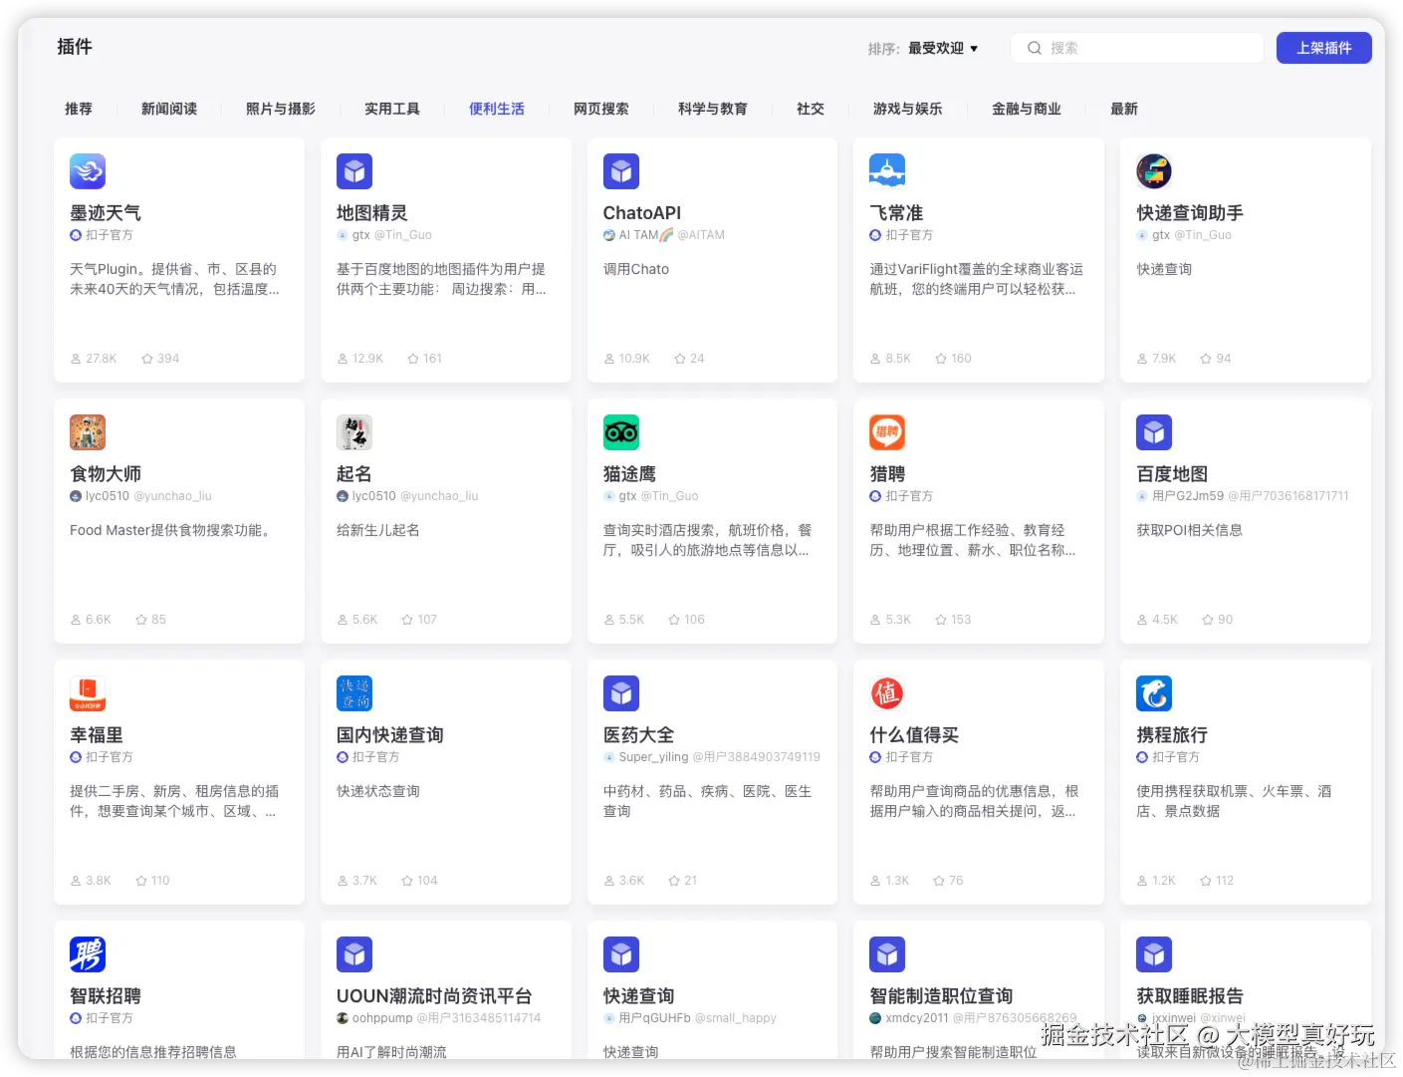Screen dimensions: 1403x1077
Task: Click the 起名 calligraphy icon
Action: click(354, 432)
